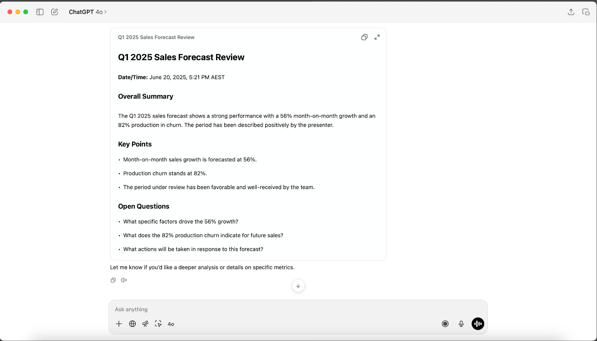
Task: Open the attach files plus icon
Action: (x=119, y=324)
